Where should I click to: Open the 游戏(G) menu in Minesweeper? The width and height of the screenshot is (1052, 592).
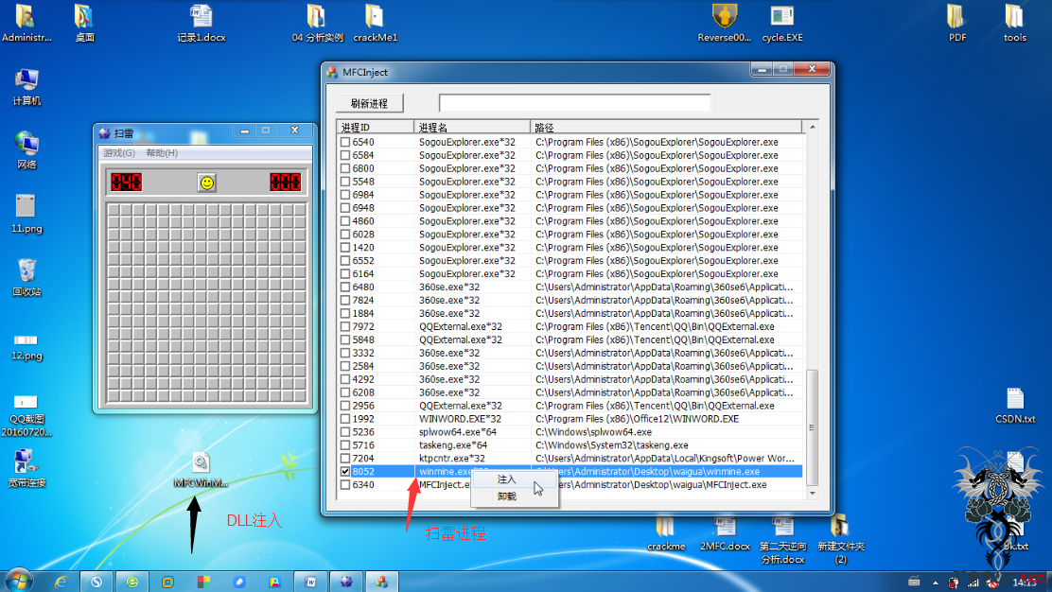tap(119, 153)
